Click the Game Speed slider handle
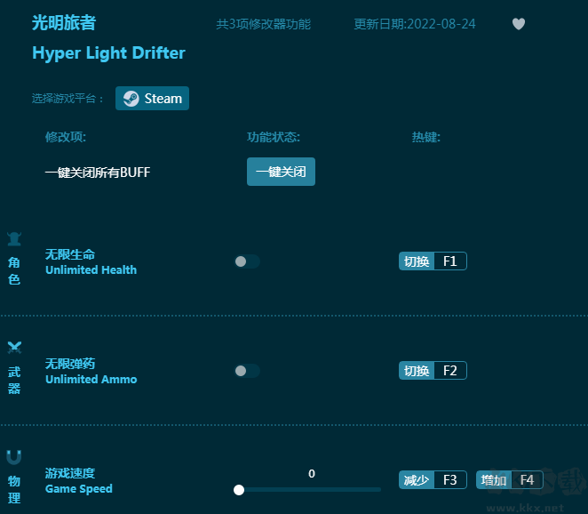This screenshot has width=588, height=514. (239, 489)
